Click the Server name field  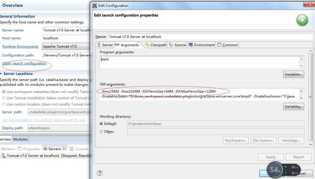[x=66, y=30]
